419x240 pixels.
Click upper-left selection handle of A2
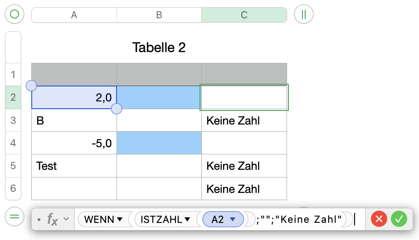coord(31,85)
